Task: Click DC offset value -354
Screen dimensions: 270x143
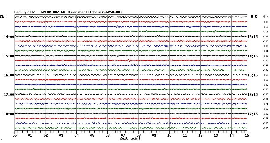Action: point(266,70)
